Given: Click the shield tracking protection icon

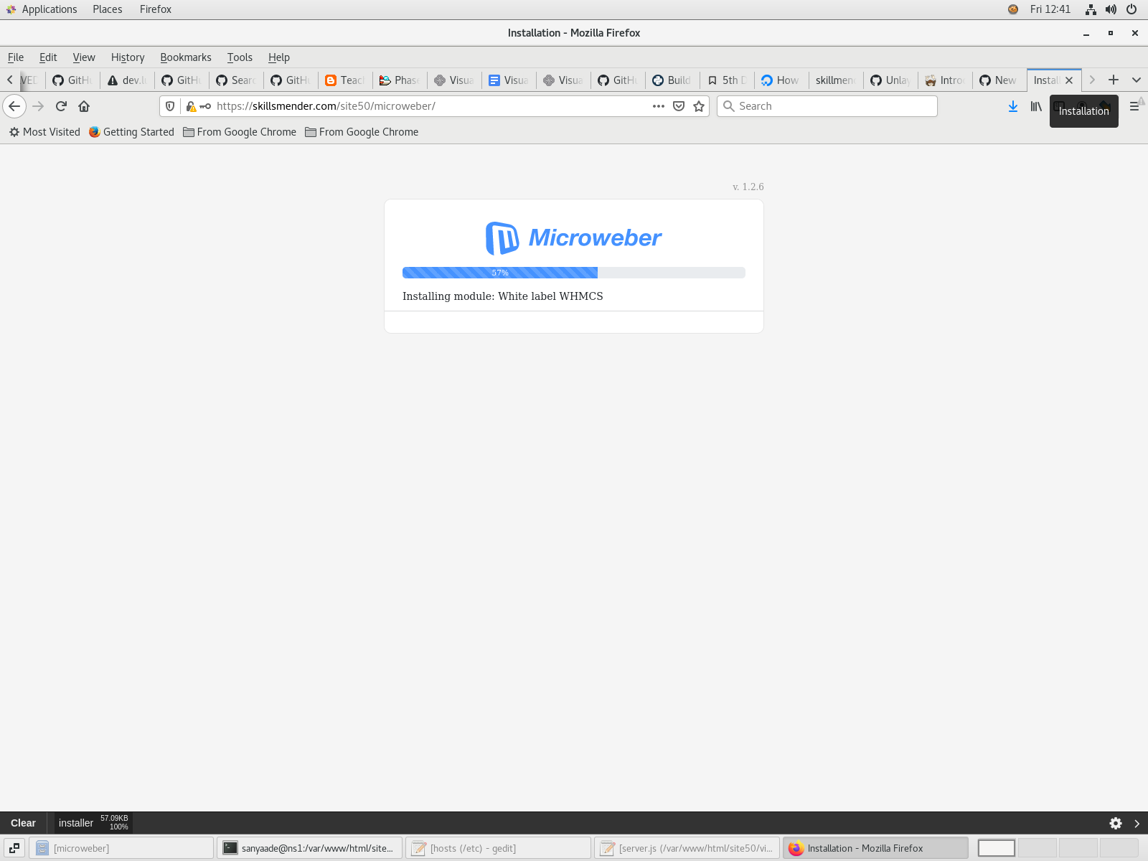Looking at the screenshot, I should pos(169,105).
